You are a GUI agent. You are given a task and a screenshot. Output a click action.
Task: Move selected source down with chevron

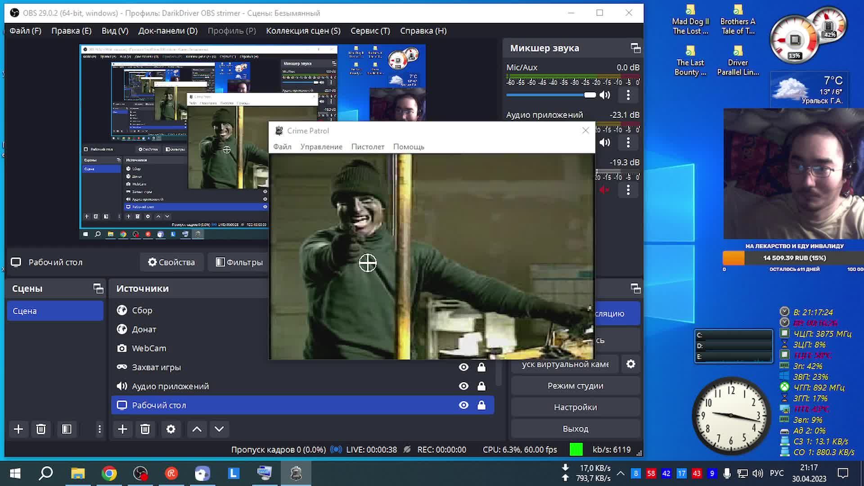click(219, 429)
